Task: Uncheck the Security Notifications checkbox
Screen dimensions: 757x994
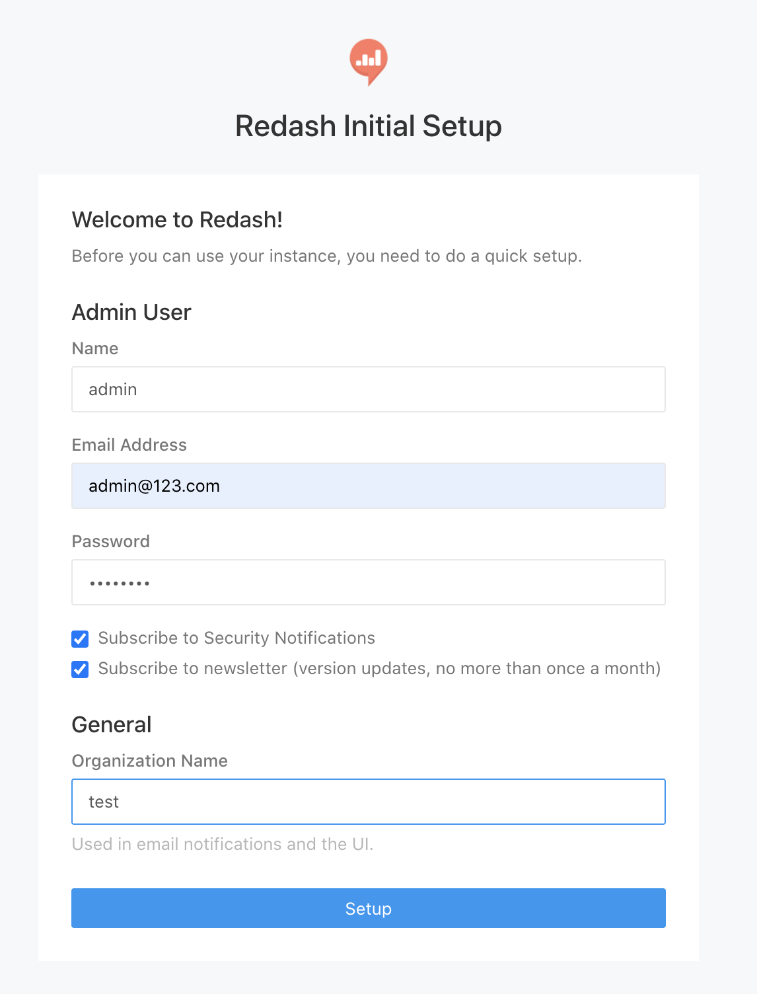Action: point(80,638)
